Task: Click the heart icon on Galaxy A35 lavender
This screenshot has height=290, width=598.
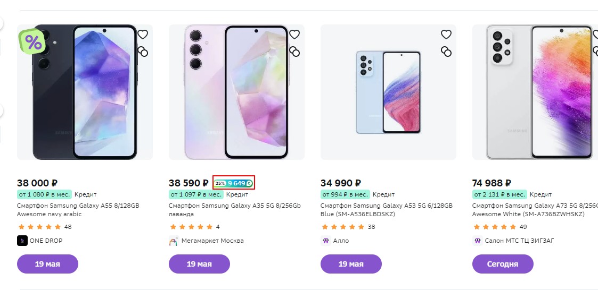Action: (x=294, y=35)
